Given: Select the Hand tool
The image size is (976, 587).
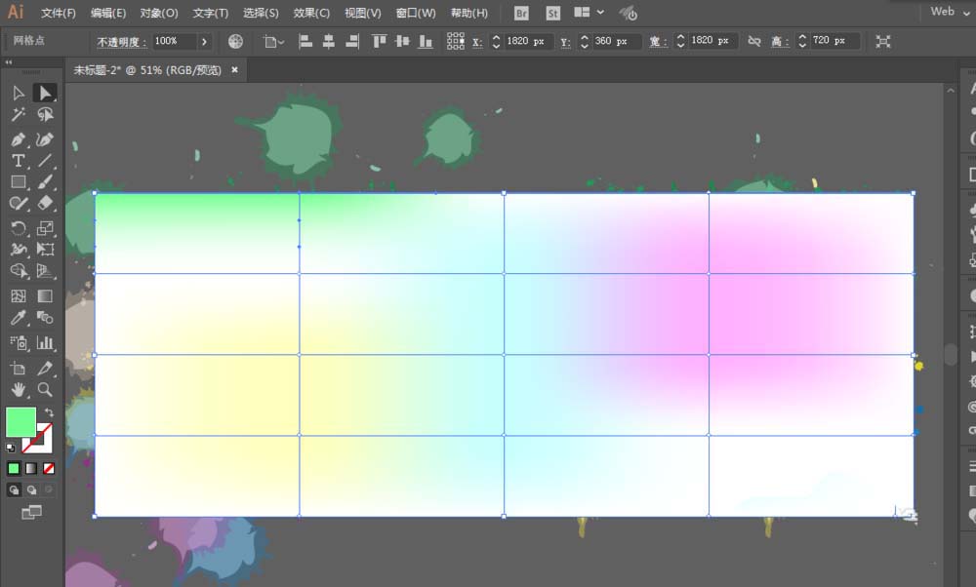Looking at the screenshot, I should coord(18,390).
